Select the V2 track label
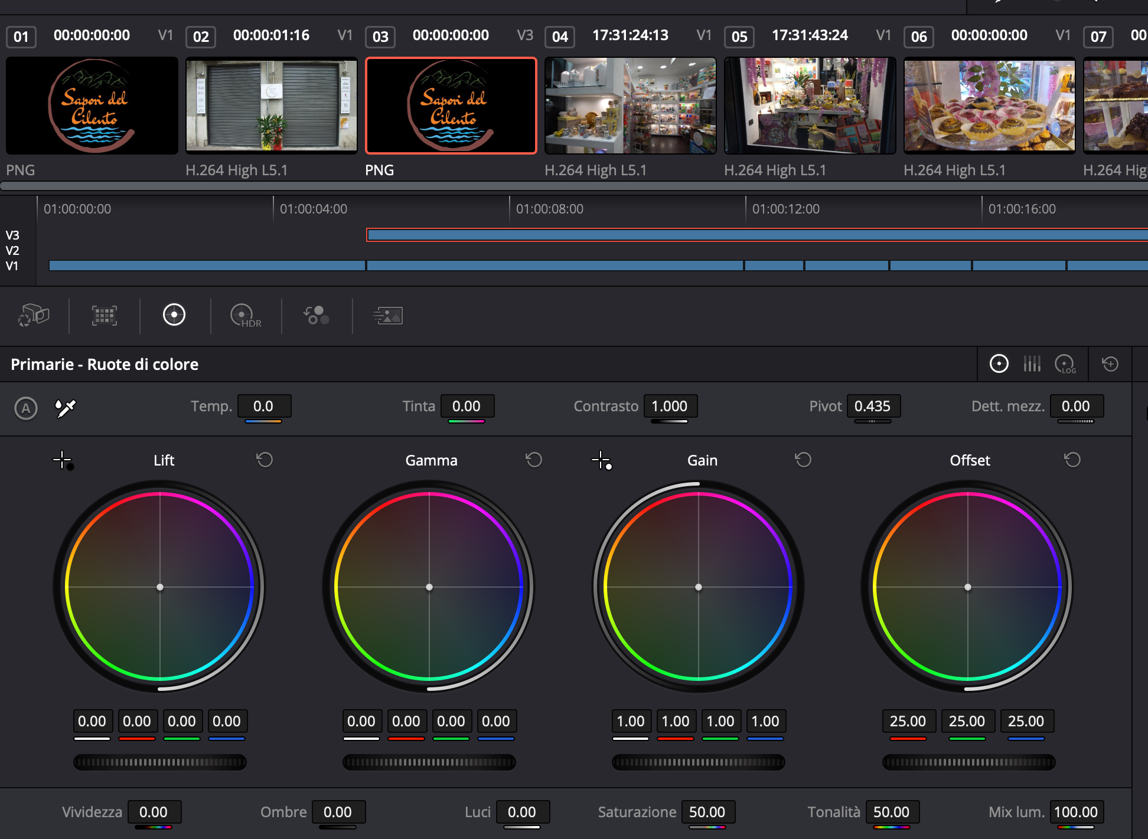 [12, 250]
